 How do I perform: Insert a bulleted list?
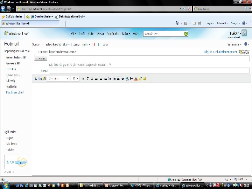click(114, 79)
